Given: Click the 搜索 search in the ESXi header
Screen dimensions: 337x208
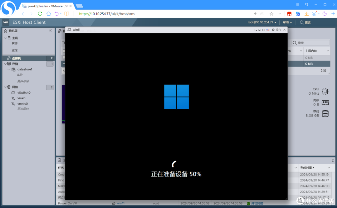Looking at the screenshot, I should point(305,22).
